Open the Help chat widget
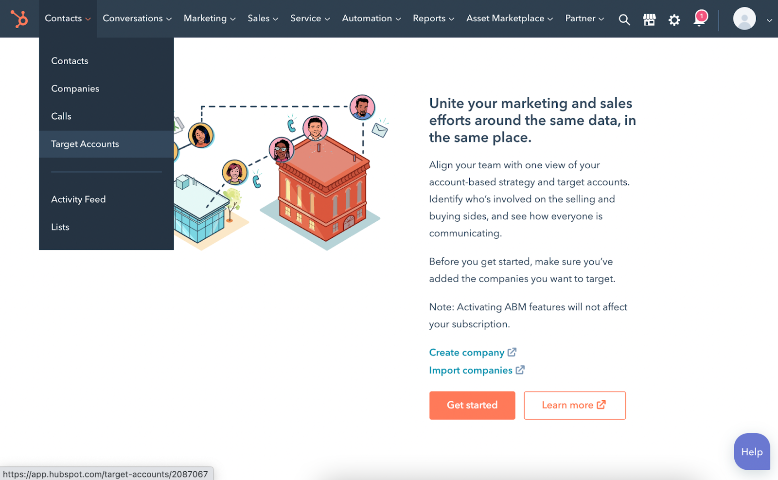Image resolution: width=778 pixels, height=480 pixels. click(752, 452)
